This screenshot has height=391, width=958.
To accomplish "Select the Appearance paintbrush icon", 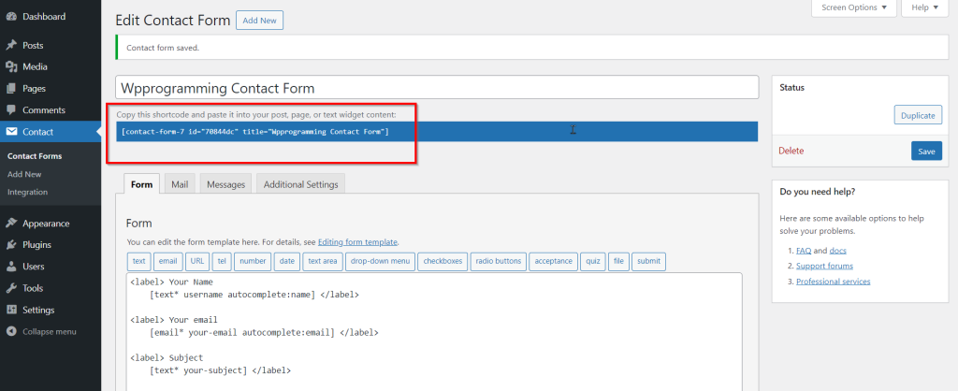I will pyautogui.click(x=11, y=224).
